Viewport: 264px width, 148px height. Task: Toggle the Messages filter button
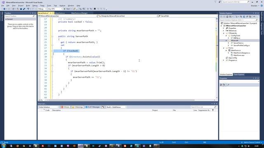[92, 107]
